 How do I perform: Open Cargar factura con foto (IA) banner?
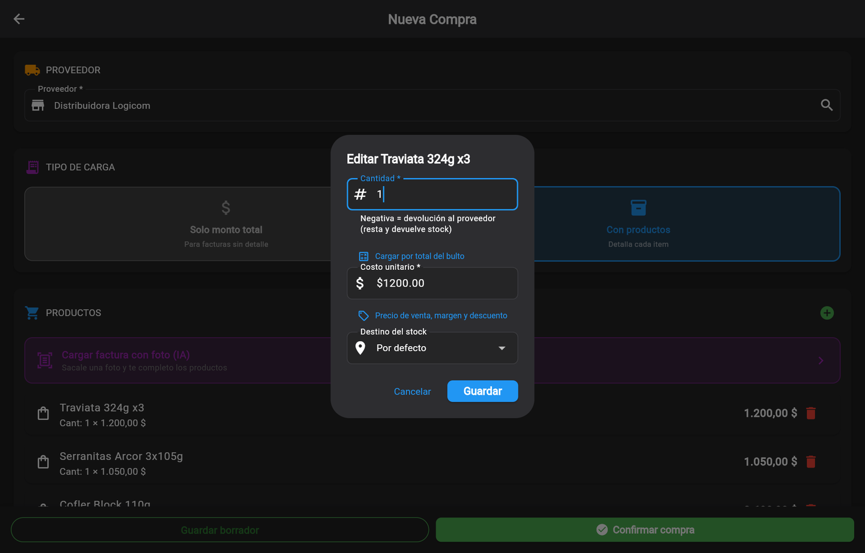[x=432, y=360]
